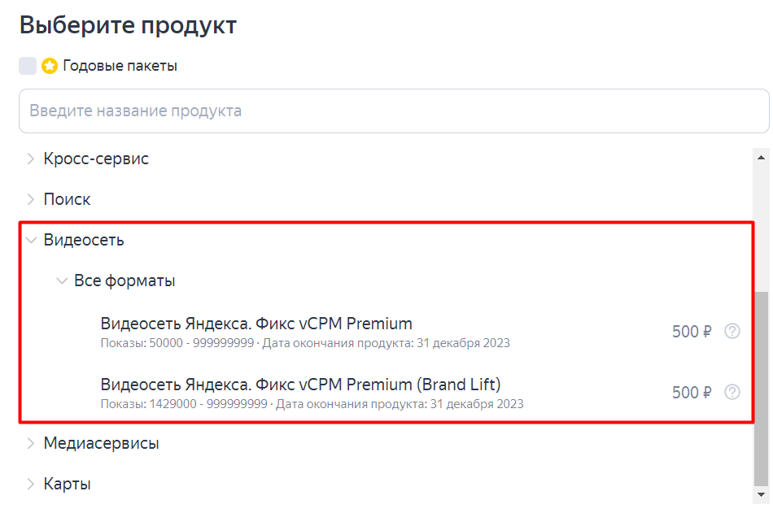Toggle the Годовые пакеты checkbox

click(28, 66)
